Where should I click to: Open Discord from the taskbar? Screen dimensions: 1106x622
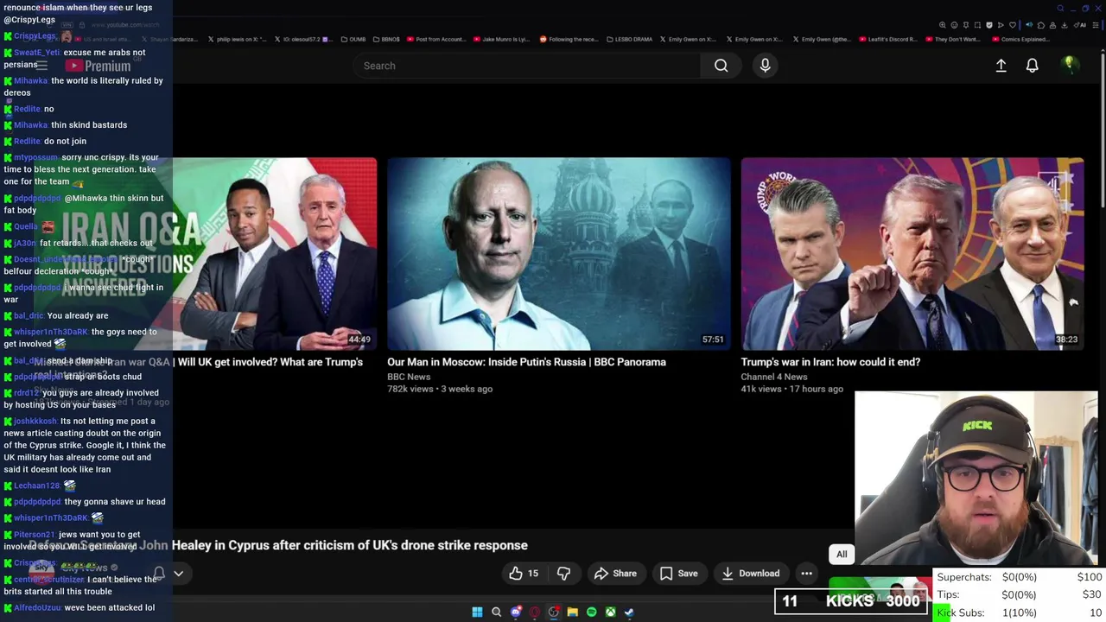tap(516, 612)
